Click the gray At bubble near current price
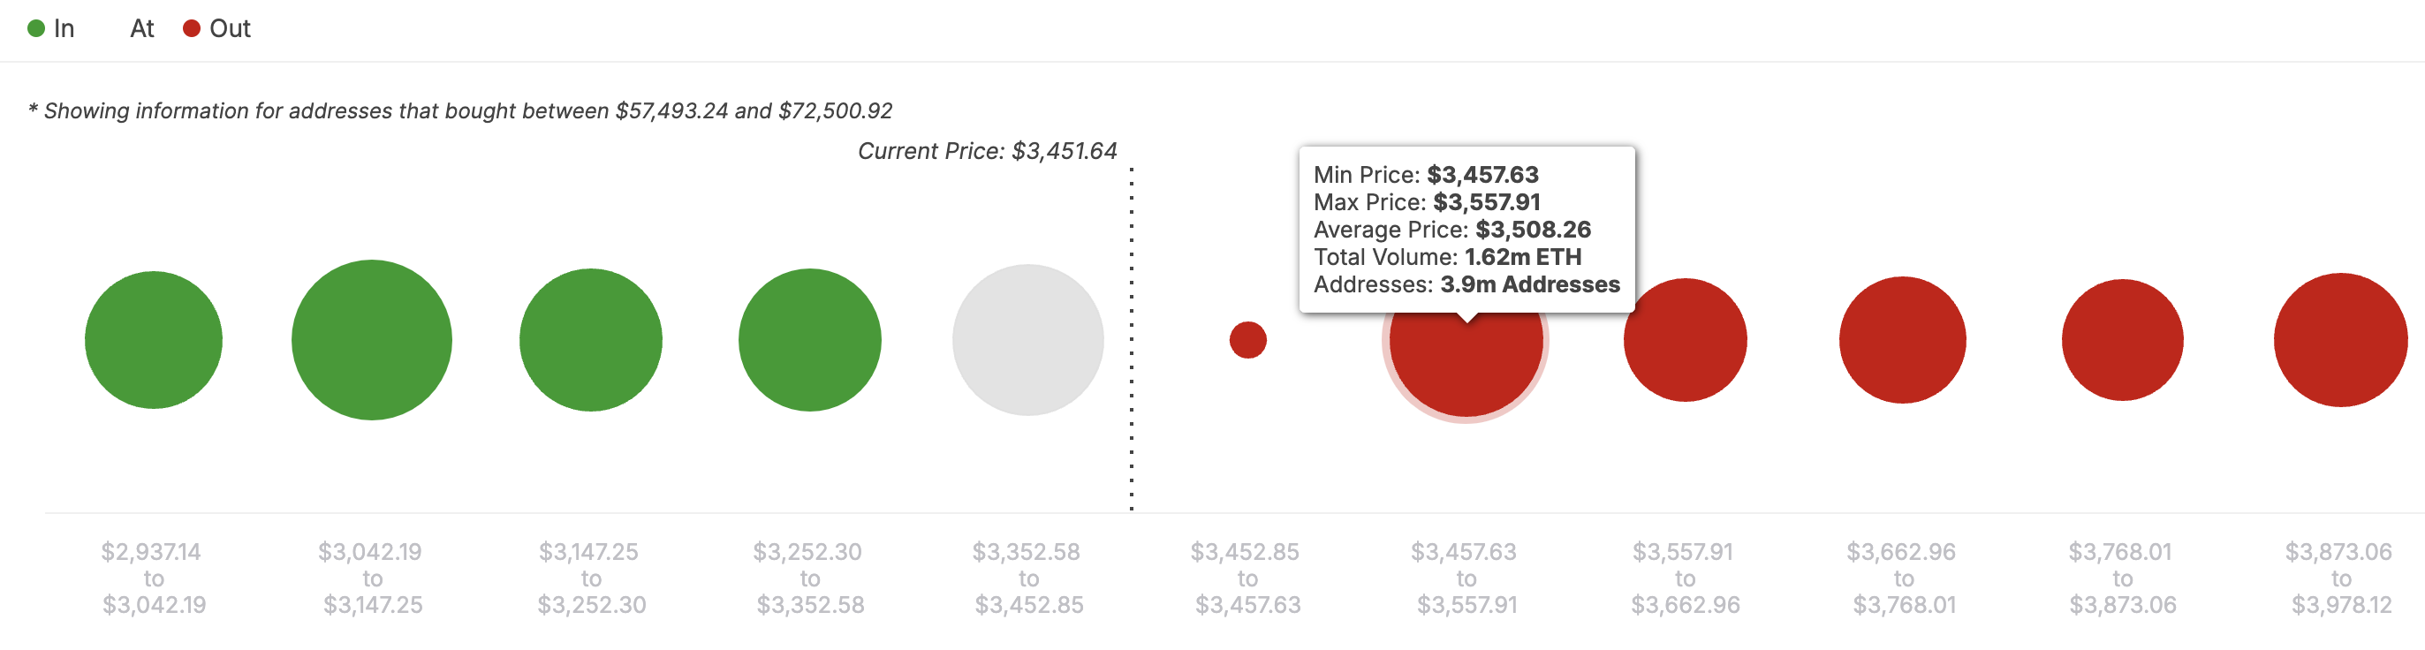This screenshot has height=650, width=2425. point(1028,340)
